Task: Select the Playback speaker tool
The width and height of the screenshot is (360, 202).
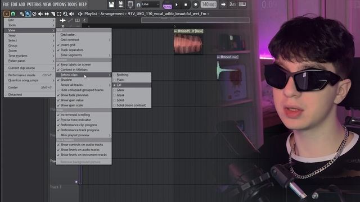Action: click(71, 14)
